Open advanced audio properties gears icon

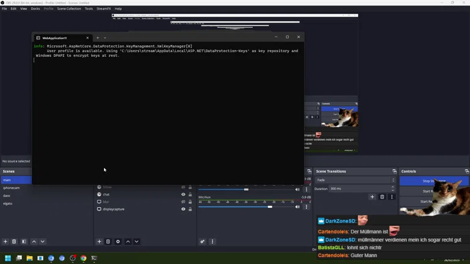click(x=203, y=241)
